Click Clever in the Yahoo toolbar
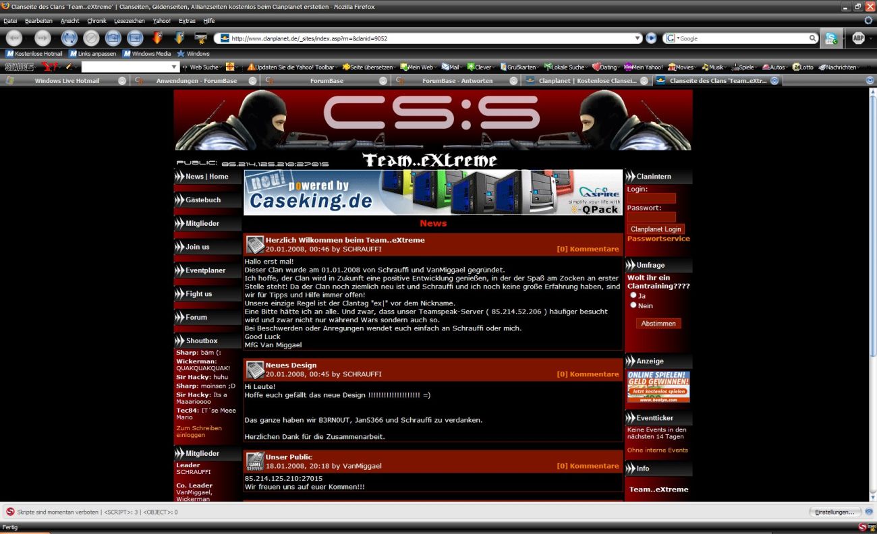Viewport: 877px width, 534px height. 479,67
